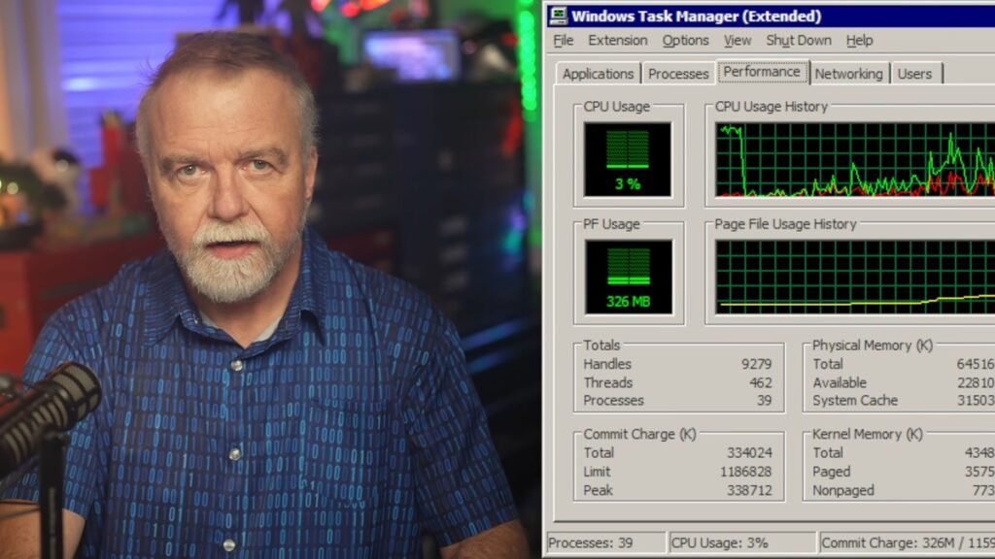Open the Extension menu
The width and height of the screenshot is (995, 559).
617,41
